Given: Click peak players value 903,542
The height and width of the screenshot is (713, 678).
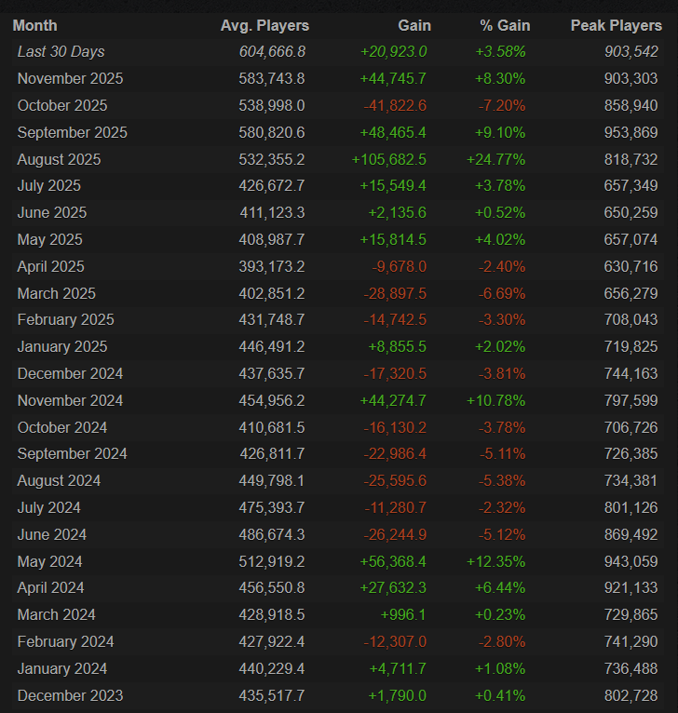Looking at the screenshot, I should tap(631, 52).
